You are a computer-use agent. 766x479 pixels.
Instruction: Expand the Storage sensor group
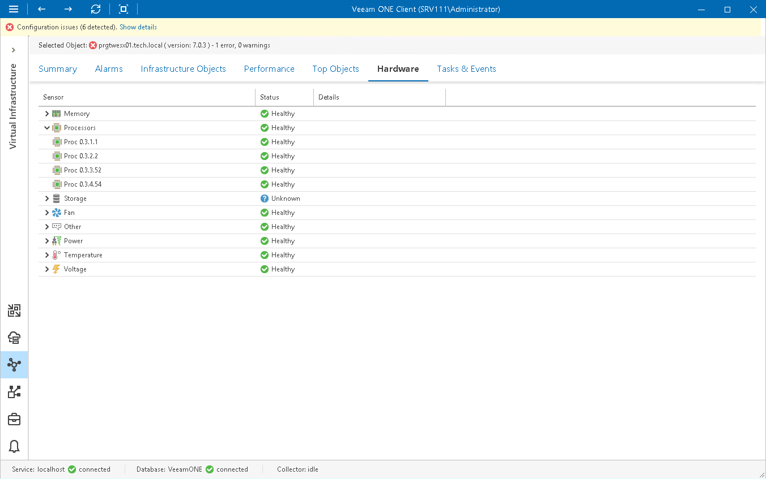(x=47, y=198)
